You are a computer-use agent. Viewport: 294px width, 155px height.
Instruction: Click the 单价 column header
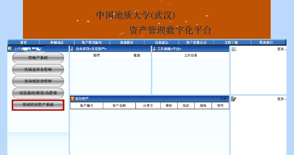pyautogui.click(x=169, y=106)
